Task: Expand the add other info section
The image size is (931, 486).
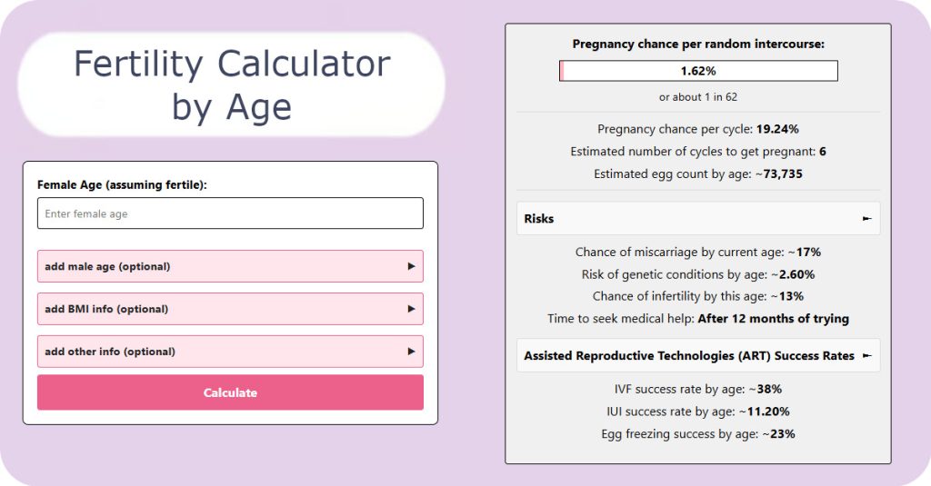Action: (230, 352)
